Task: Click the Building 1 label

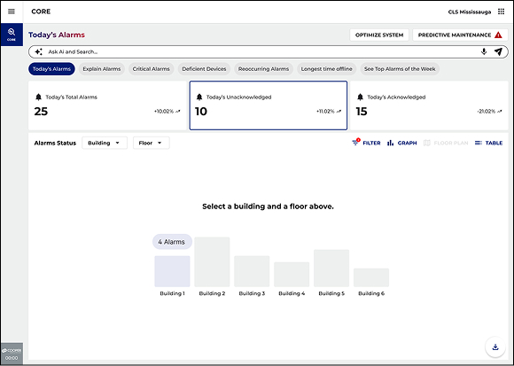Action: click(x=172, y=293)
